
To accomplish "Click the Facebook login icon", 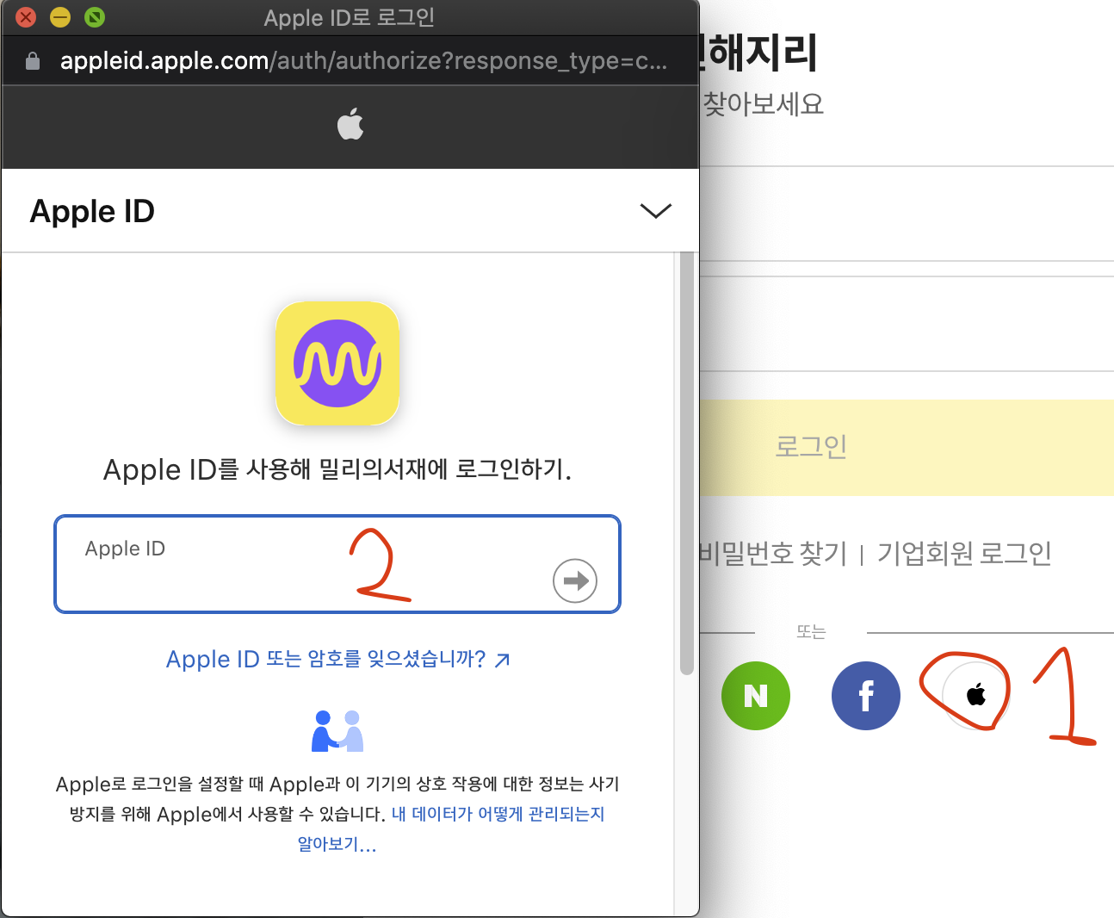I will coord(865,695).
